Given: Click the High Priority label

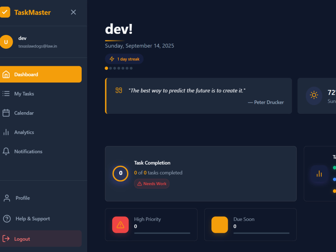Looking at the screenshot, I should [148, 219].
